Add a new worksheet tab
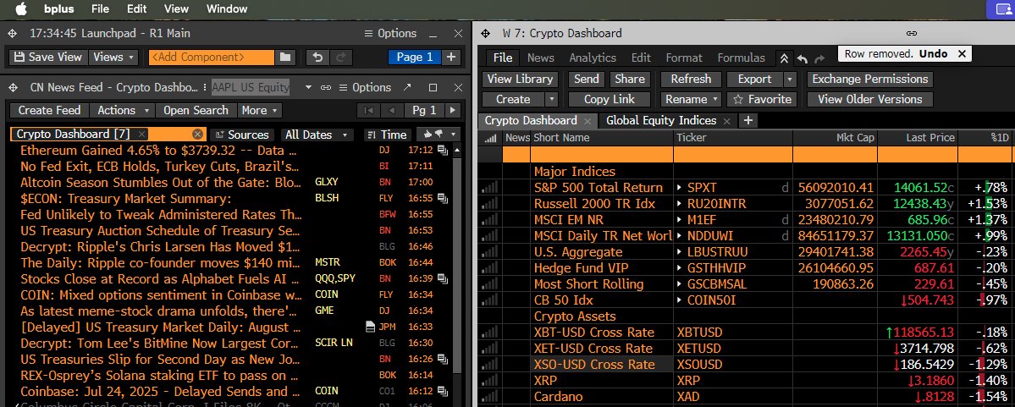 point(748,120)
